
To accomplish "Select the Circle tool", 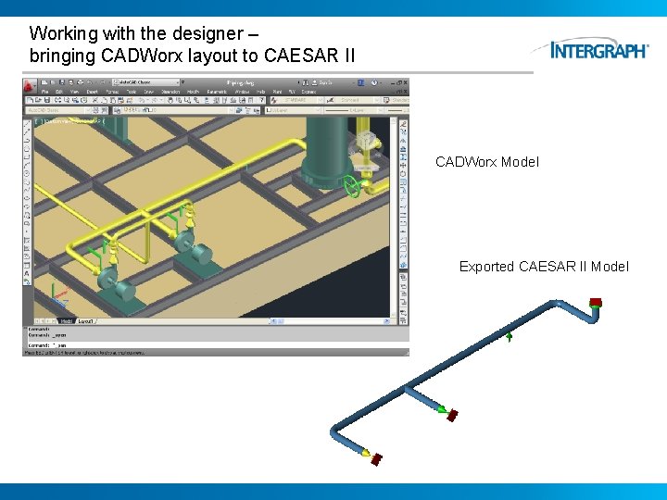I will (27, 173).
